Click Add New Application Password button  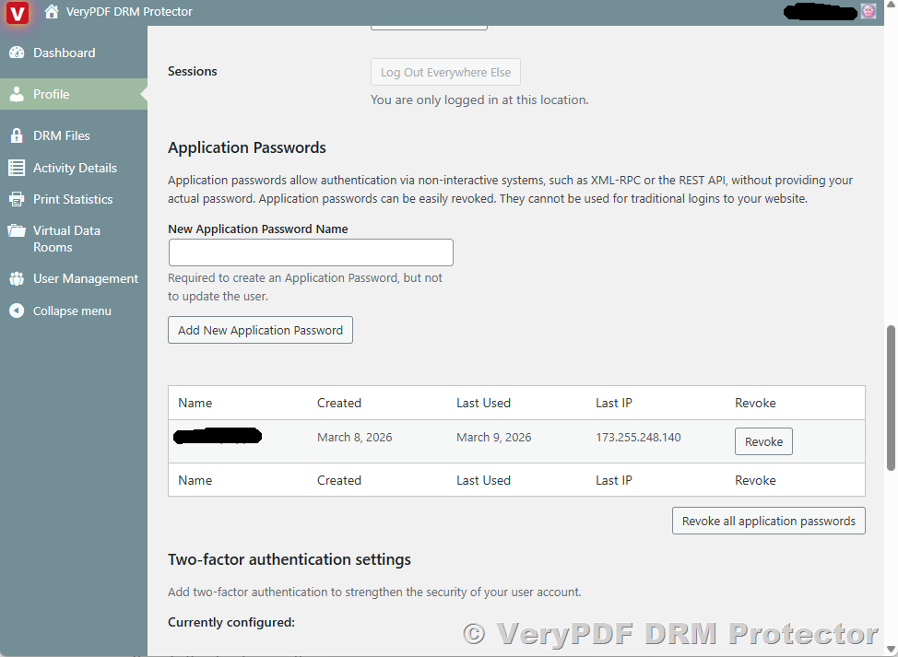(260, 330)
